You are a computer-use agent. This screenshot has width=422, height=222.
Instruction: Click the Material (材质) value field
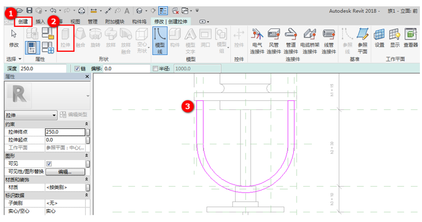point(65,187)
